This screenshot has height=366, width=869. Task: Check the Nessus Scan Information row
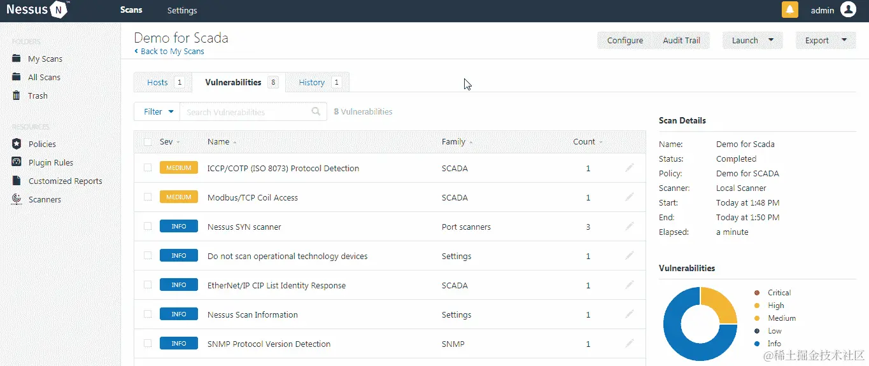point(148,314)
